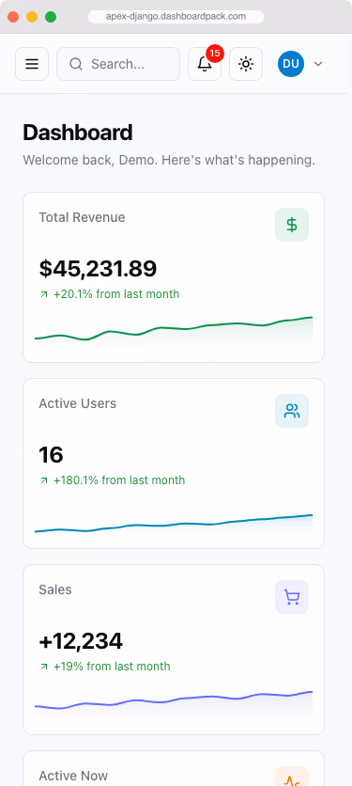Viewport: 352px width, 786px height.
Task: Click the Dashboard heading
Action: (x=78, y=133)
